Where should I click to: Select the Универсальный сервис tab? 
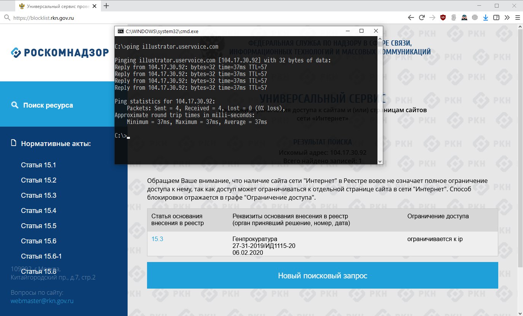pos(58,6)
